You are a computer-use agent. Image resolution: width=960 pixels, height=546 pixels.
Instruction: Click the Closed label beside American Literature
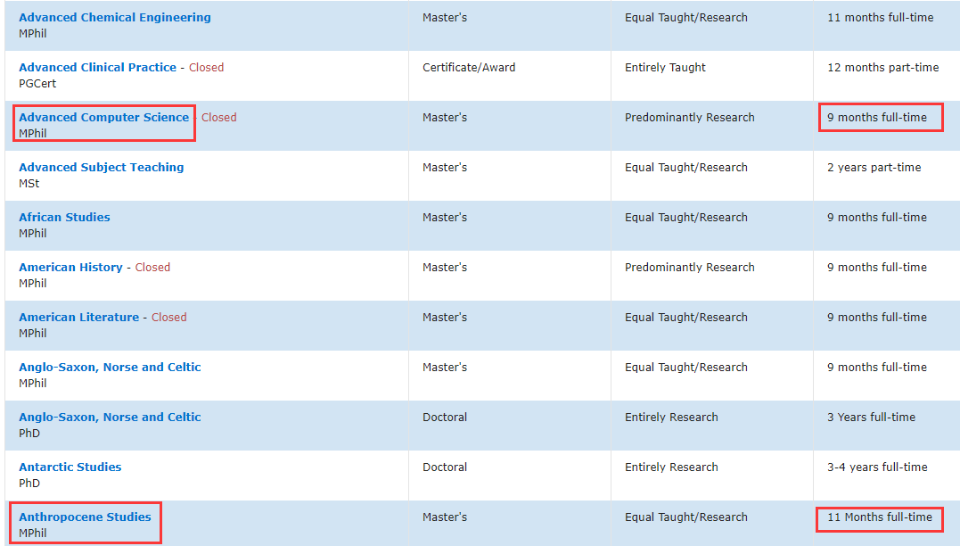[169, 318]
